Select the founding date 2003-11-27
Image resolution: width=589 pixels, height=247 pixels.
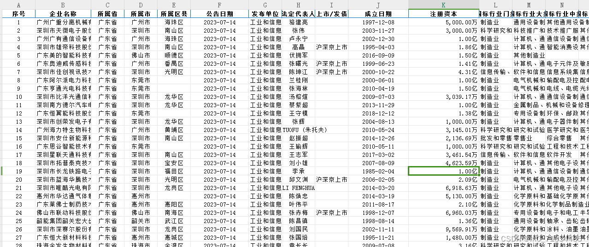378,30
